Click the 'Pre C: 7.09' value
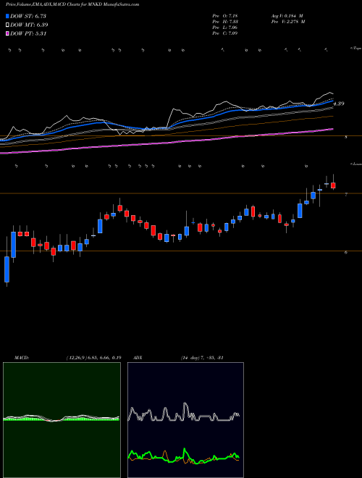This screenshot has width=362, height=478. (x=225, y=33)
